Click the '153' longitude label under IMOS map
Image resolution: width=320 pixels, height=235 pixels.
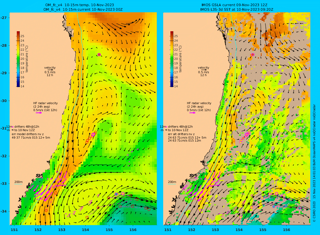tap(215, 230)
